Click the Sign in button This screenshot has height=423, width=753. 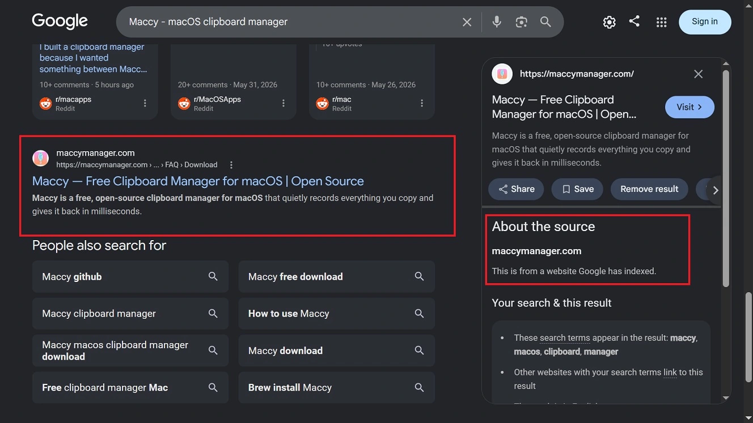705,22
